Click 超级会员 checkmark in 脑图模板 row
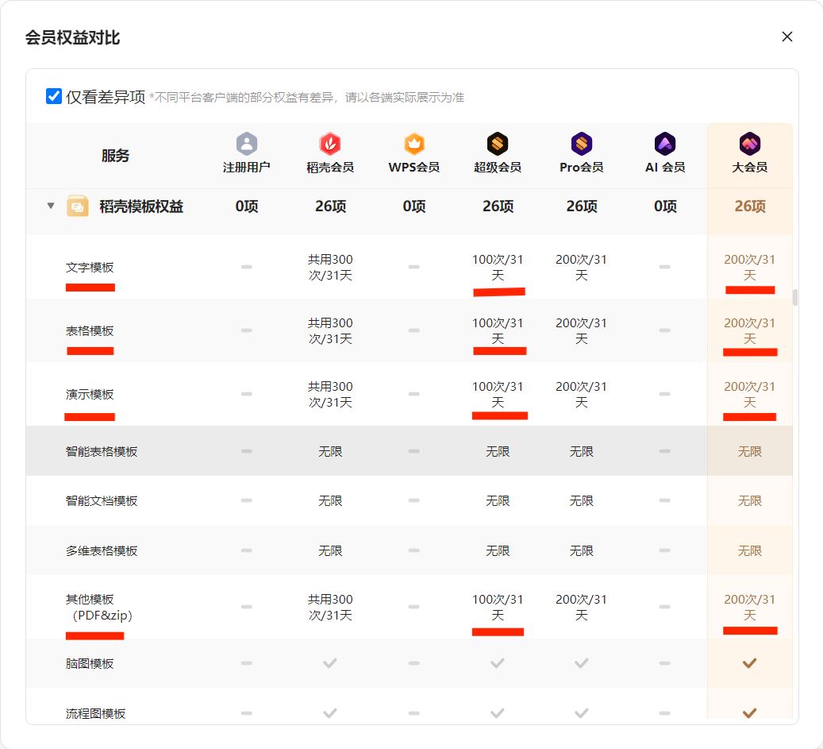 pos(498,663)
